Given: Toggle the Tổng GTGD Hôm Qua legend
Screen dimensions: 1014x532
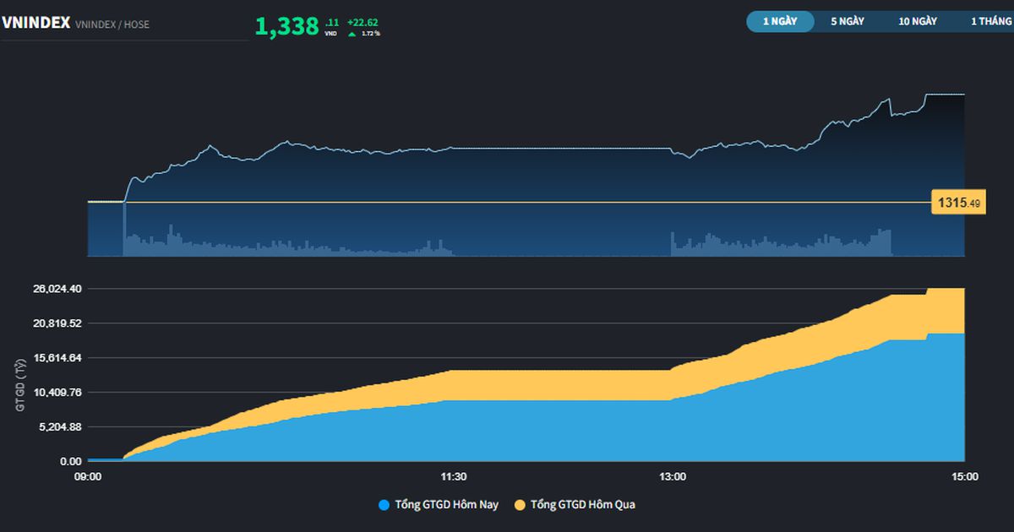Looking at the screenshot, I should coord(575,505).
